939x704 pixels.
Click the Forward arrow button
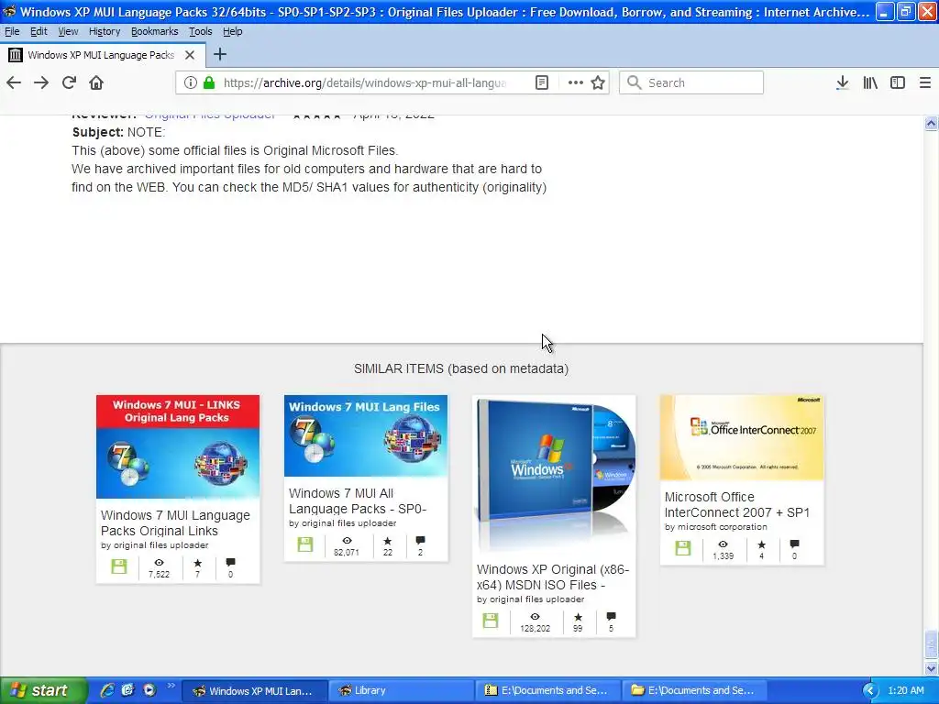point(41,82)
